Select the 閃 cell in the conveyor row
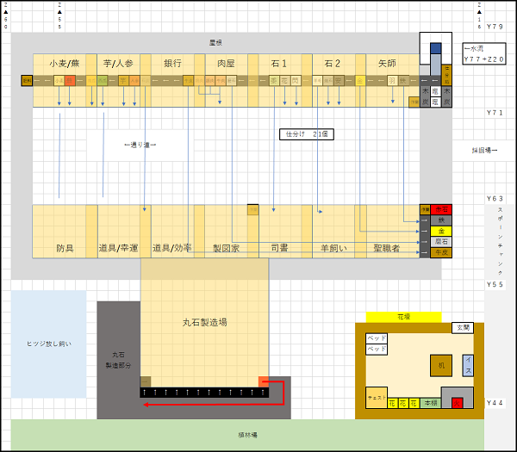The width and height of the screenshot is (517, 452). point(296,81)
